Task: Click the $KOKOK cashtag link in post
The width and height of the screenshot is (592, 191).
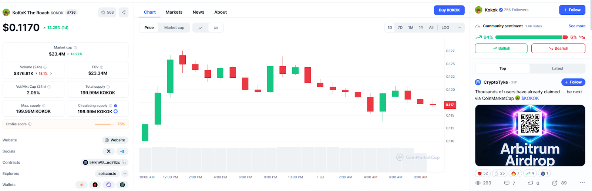Action: click(530, 98)
